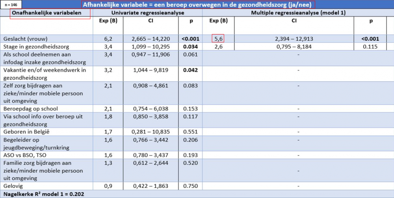
Task: Click 'ASO vs BSO, TSO' row label
Action: [25, 155]
